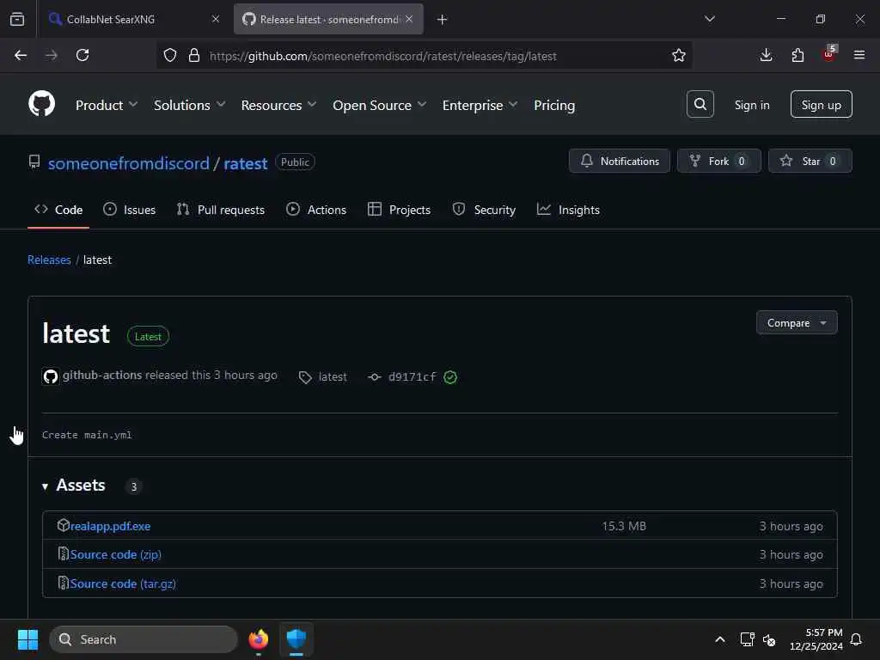Expand the Enterprise navigation dropdown
Screen dimensions: 880x660
coord(480,105)
